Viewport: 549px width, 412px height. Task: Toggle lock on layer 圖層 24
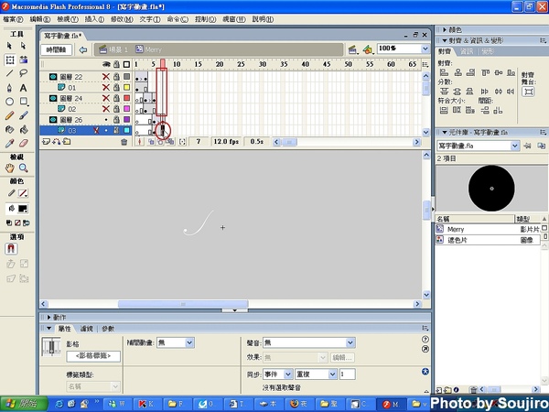point(116,98)
